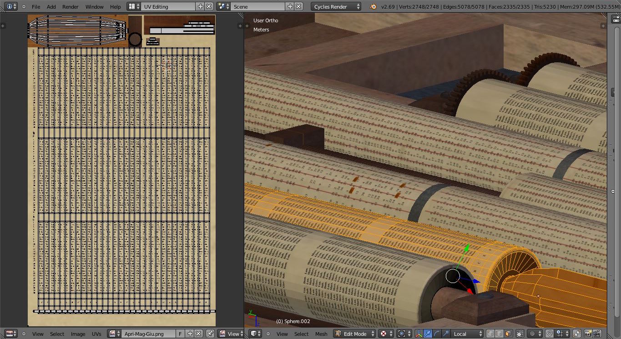Open the Edit Mode dropdown
621x339 pixels.
click(354, 334)
